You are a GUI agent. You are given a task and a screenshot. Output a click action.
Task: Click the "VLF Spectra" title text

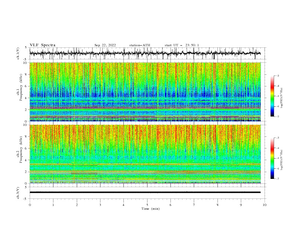pos(43,45)
